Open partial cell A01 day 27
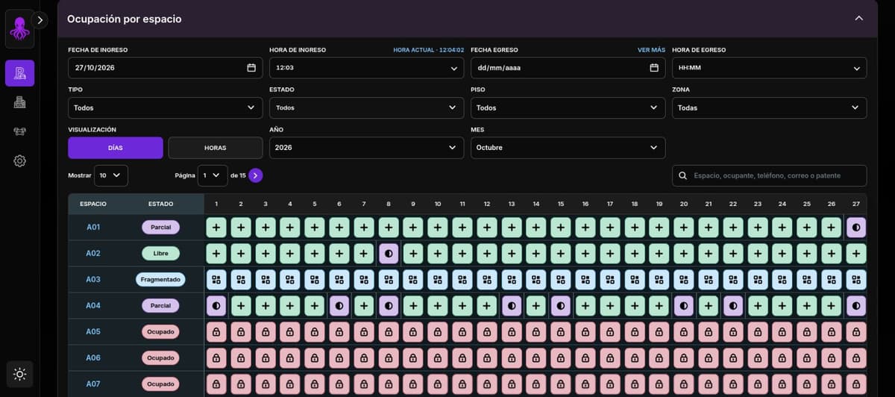 click(x=856, y=227)
